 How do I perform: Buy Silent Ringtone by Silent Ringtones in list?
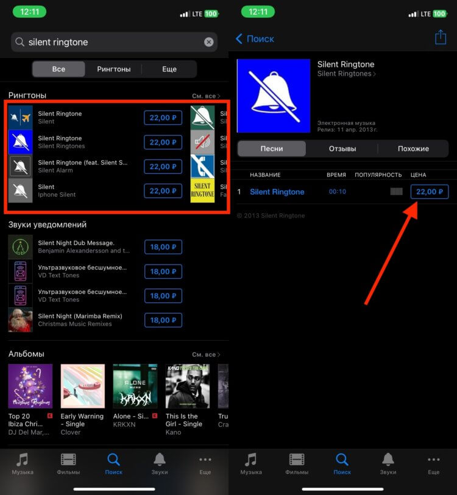163,142
